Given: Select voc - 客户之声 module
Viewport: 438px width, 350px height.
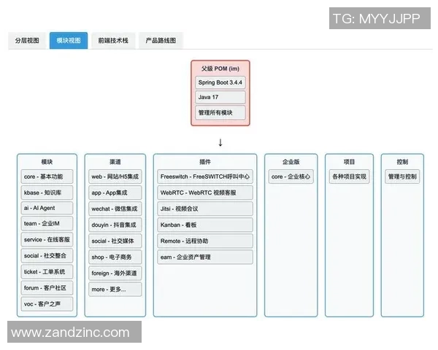Looking at the screenshot, I should pyautogui.click(x=47, y=304).
